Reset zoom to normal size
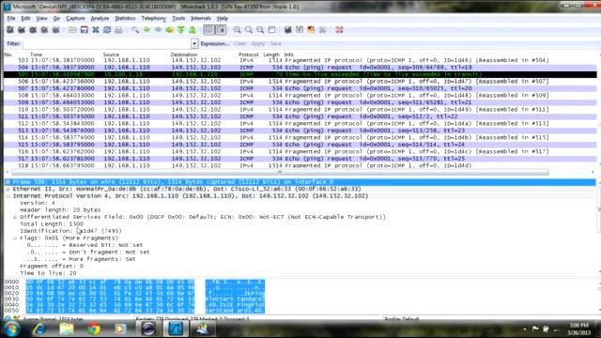The height and width of the screenshot is (338, 601). point(260,30)
